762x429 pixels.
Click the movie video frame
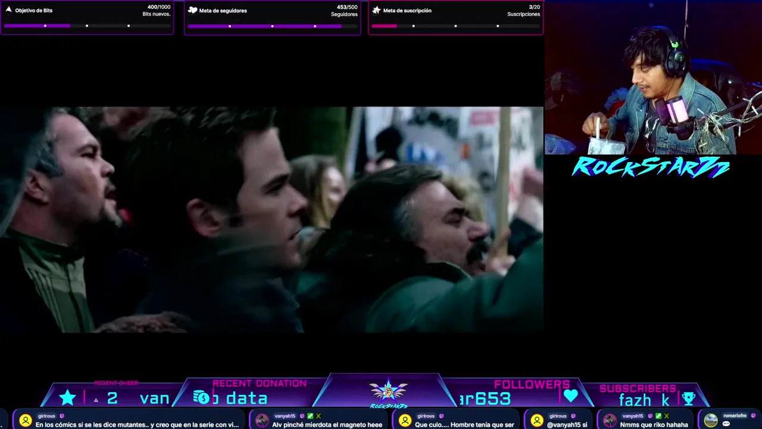point(271,219)
